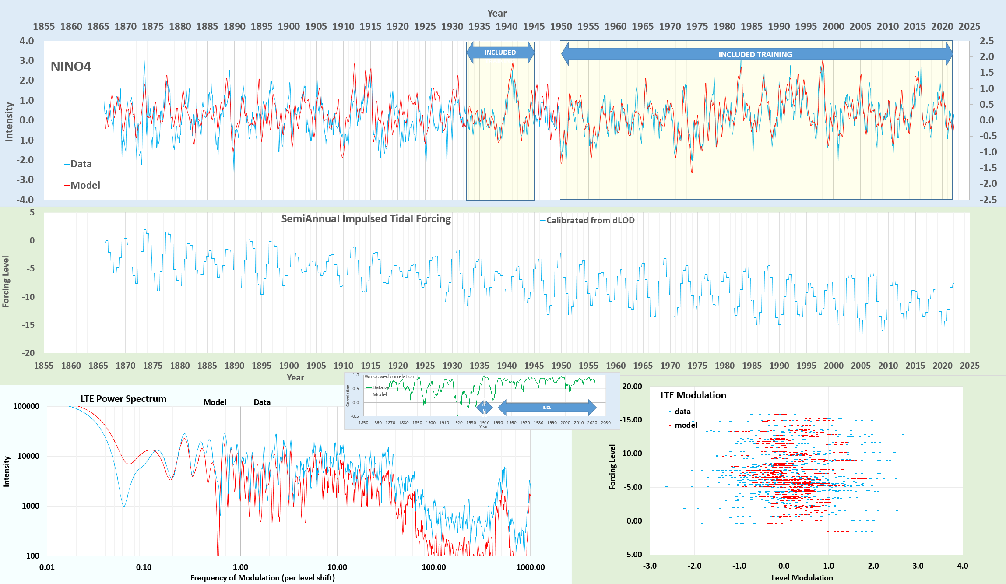Select the Calibrated from dLOD legend entry
This screenshot has height=584, width=1006.
pos(590,221)
